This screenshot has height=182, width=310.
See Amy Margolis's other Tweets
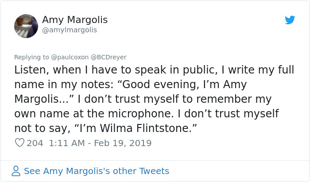pyautogui.click(x=97, y=171)
